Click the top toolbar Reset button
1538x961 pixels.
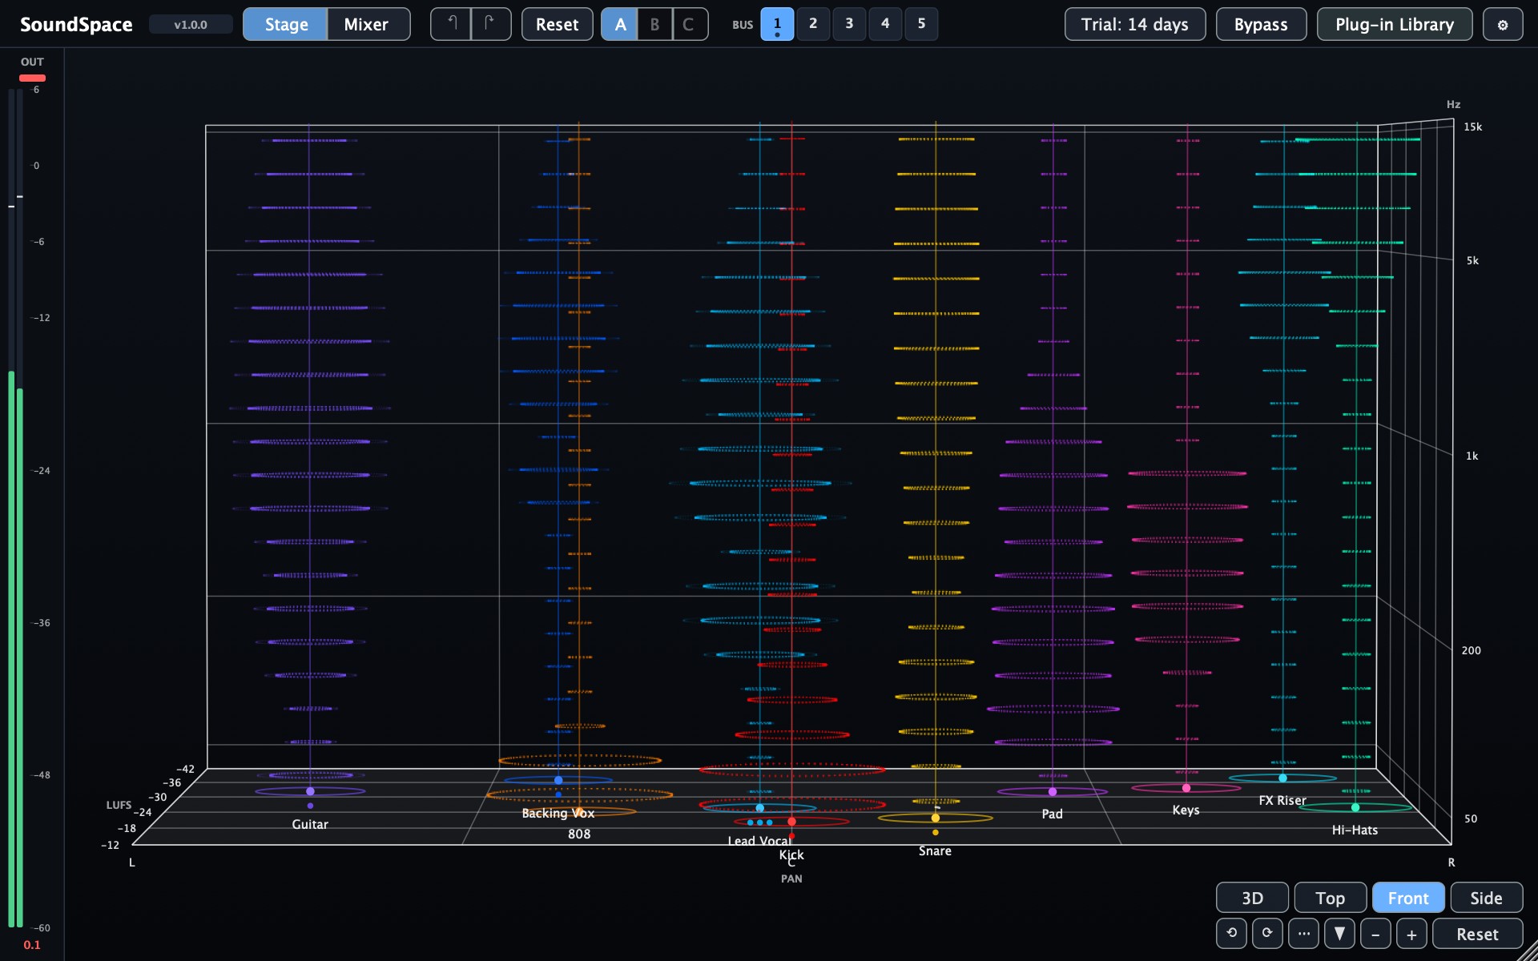[x=557, y=24]
